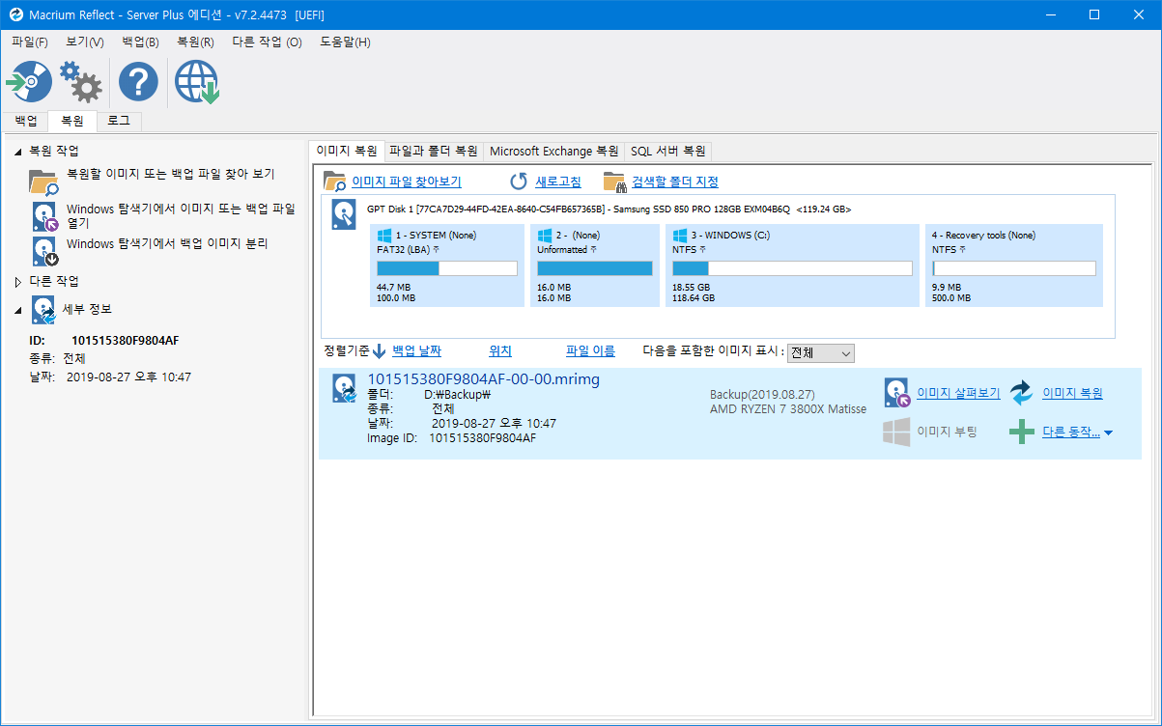Viewport: 1162px width, 726px height.
Task: Switch to the 백업 tab
Action: [26, 121]
